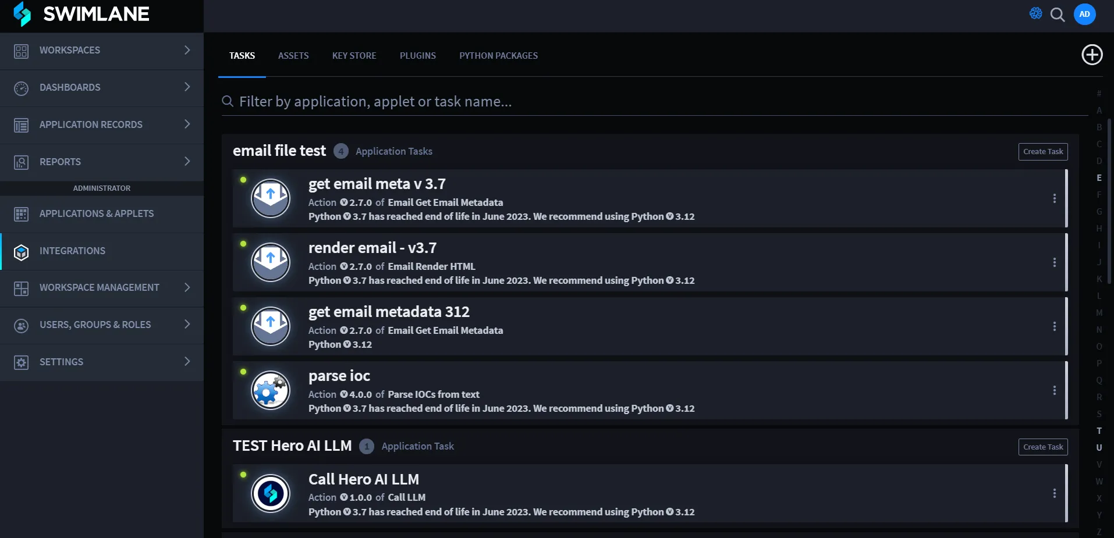Image resolution: width=1114 pixels, height=538 pixels.
Task: Click Create Task for TEST Hero AI LLM
Action: pyautogui.click(x=1043, y=447)
